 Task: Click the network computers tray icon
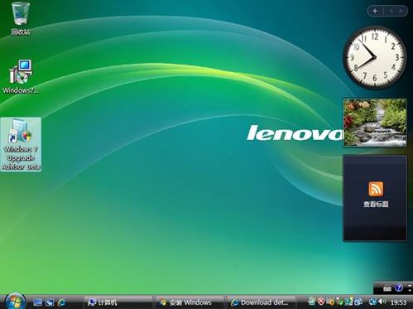[x=373, y=302]
